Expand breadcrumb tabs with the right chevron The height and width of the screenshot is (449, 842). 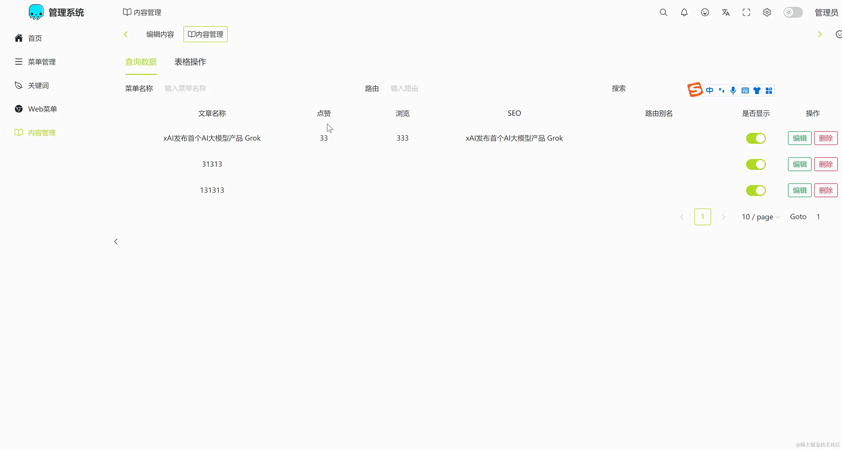pyautogui.click(x=820, y=34)
